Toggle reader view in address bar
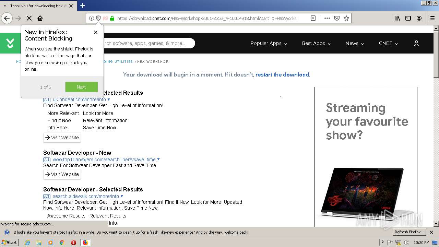 pyautogui.click(x=313, y=18)
